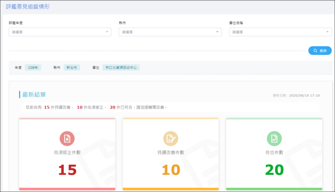Click the summary line starting with 目前尚有
Screen dimensions: 335x192
click(x=96, y=108)
